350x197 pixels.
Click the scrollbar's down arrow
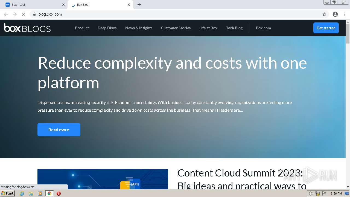click(348, 187)
